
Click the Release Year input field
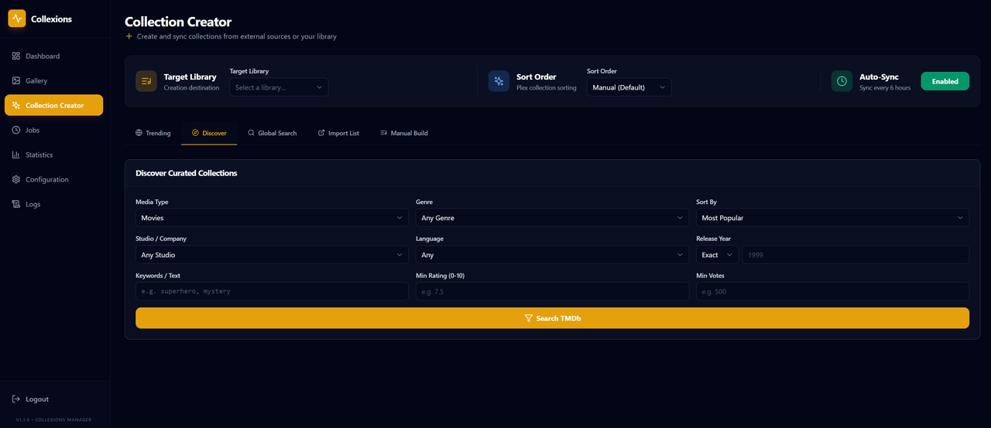[856, 255]
